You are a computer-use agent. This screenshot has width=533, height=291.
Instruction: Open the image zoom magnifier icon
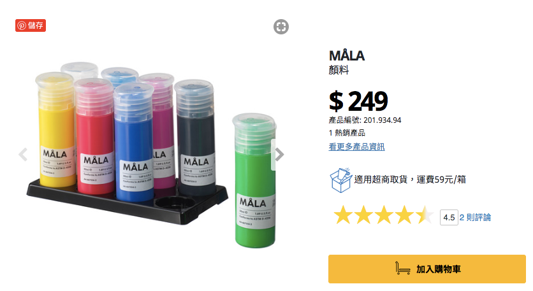coord(281,27)
